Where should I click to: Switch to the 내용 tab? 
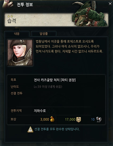(x=17, y=33)
